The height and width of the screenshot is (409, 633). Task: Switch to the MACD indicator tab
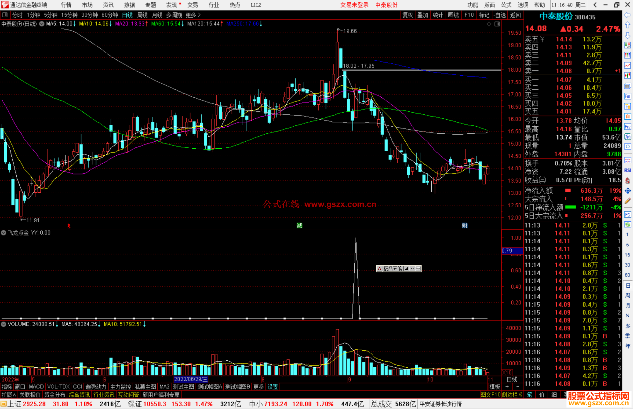(x=36, y=387)
